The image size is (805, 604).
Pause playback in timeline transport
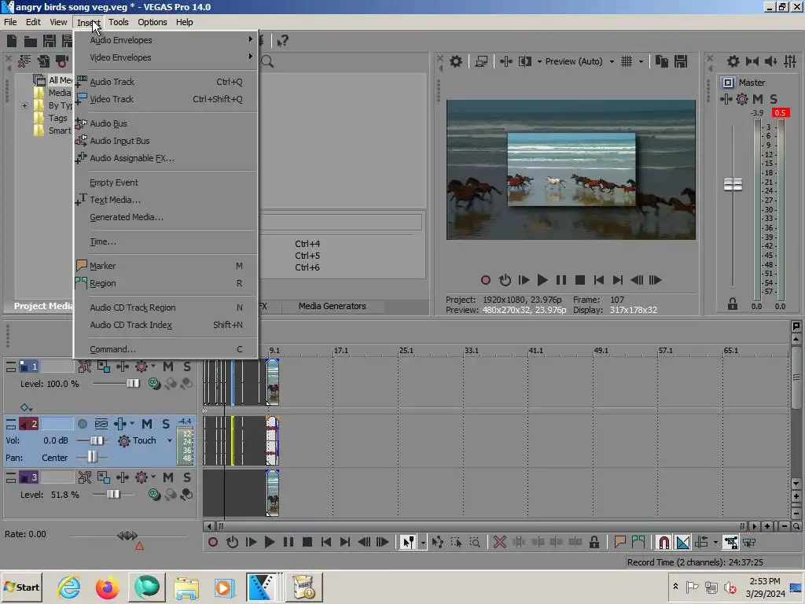(288, 543)
